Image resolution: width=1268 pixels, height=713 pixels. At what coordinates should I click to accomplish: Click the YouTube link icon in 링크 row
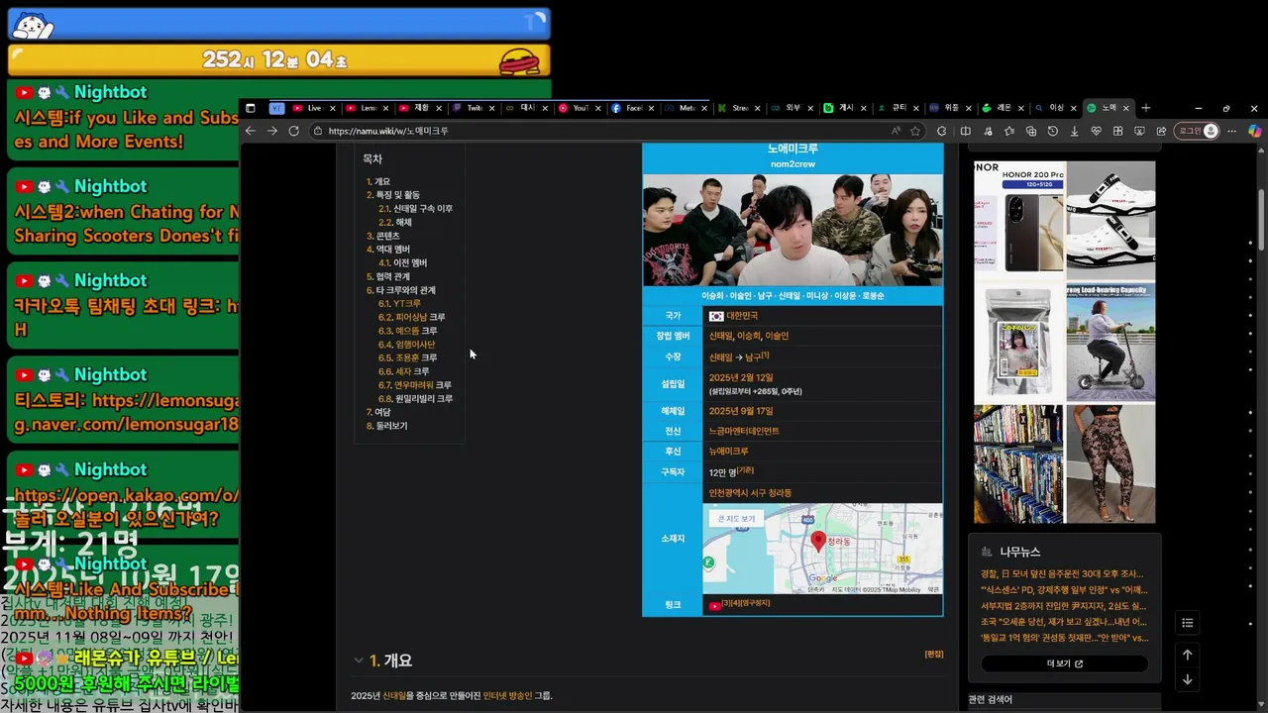[714, 605]
